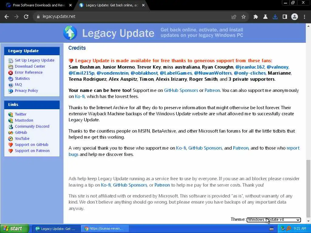Image resolution: width=311 pixels, height=233 pixels.
Task: Open @NuwanWolters supporter link
Action: [x=213, y=73]
